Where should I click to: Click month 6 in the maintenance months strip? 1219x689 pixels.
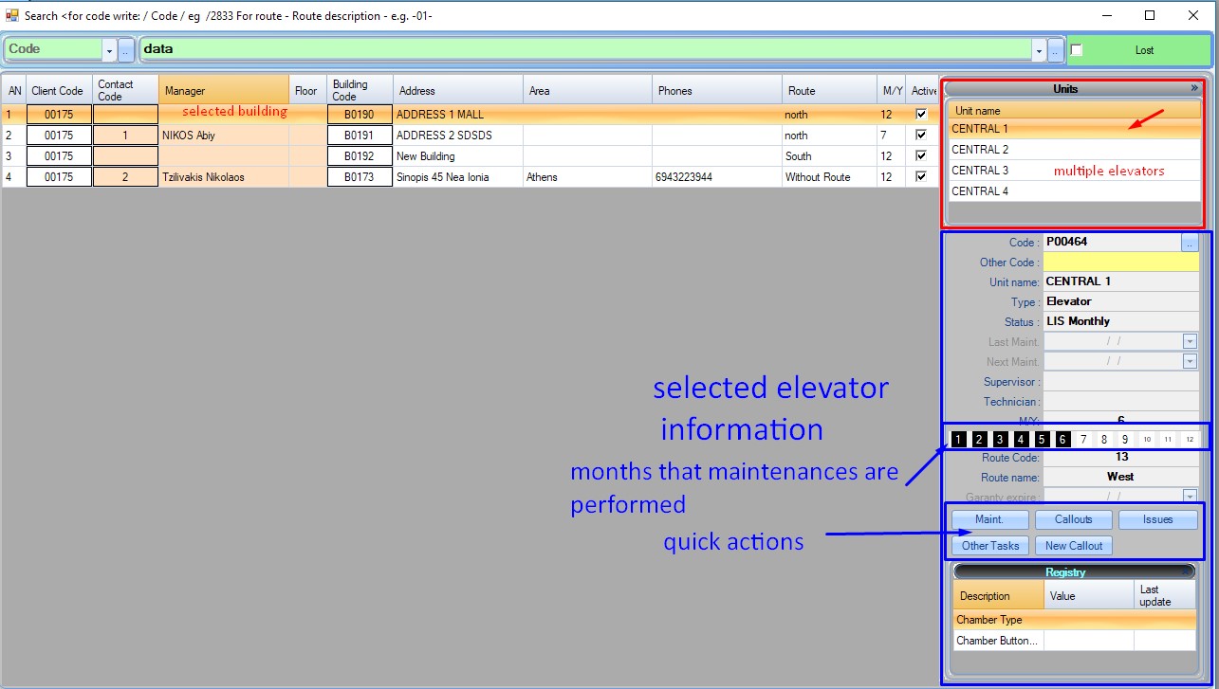1062,439
